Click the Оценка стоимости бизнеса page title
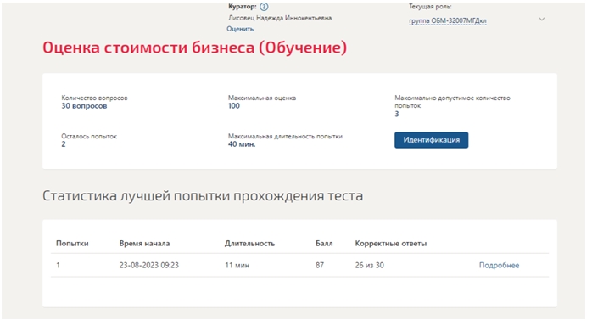Image resolution: width=592 pixels, height=326 pixels. 194,48
